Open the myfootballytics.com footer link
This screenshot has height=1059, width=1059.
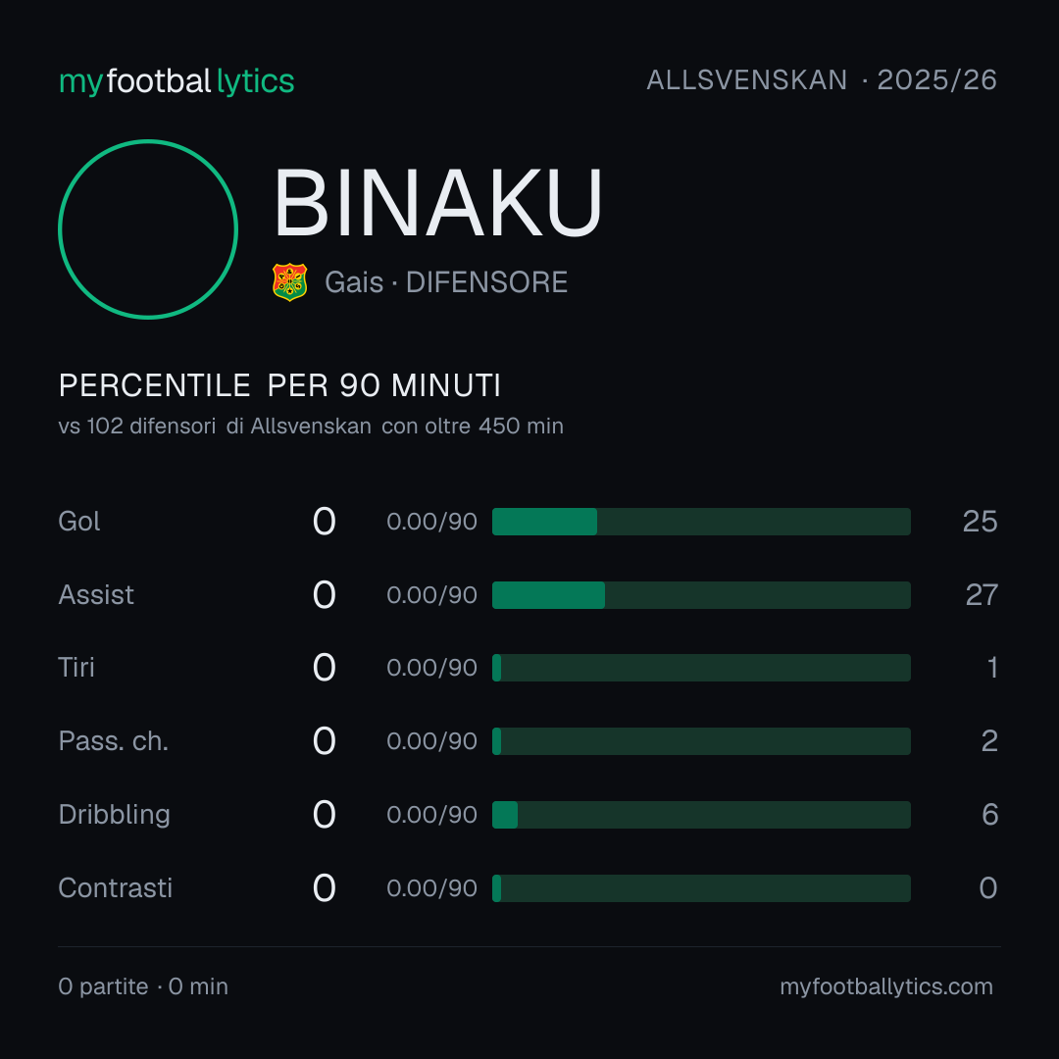coord(886,986)
